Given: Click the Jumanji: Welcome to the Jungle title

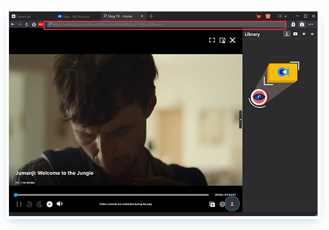Looking at the screenshot, I should coord(55,173).
